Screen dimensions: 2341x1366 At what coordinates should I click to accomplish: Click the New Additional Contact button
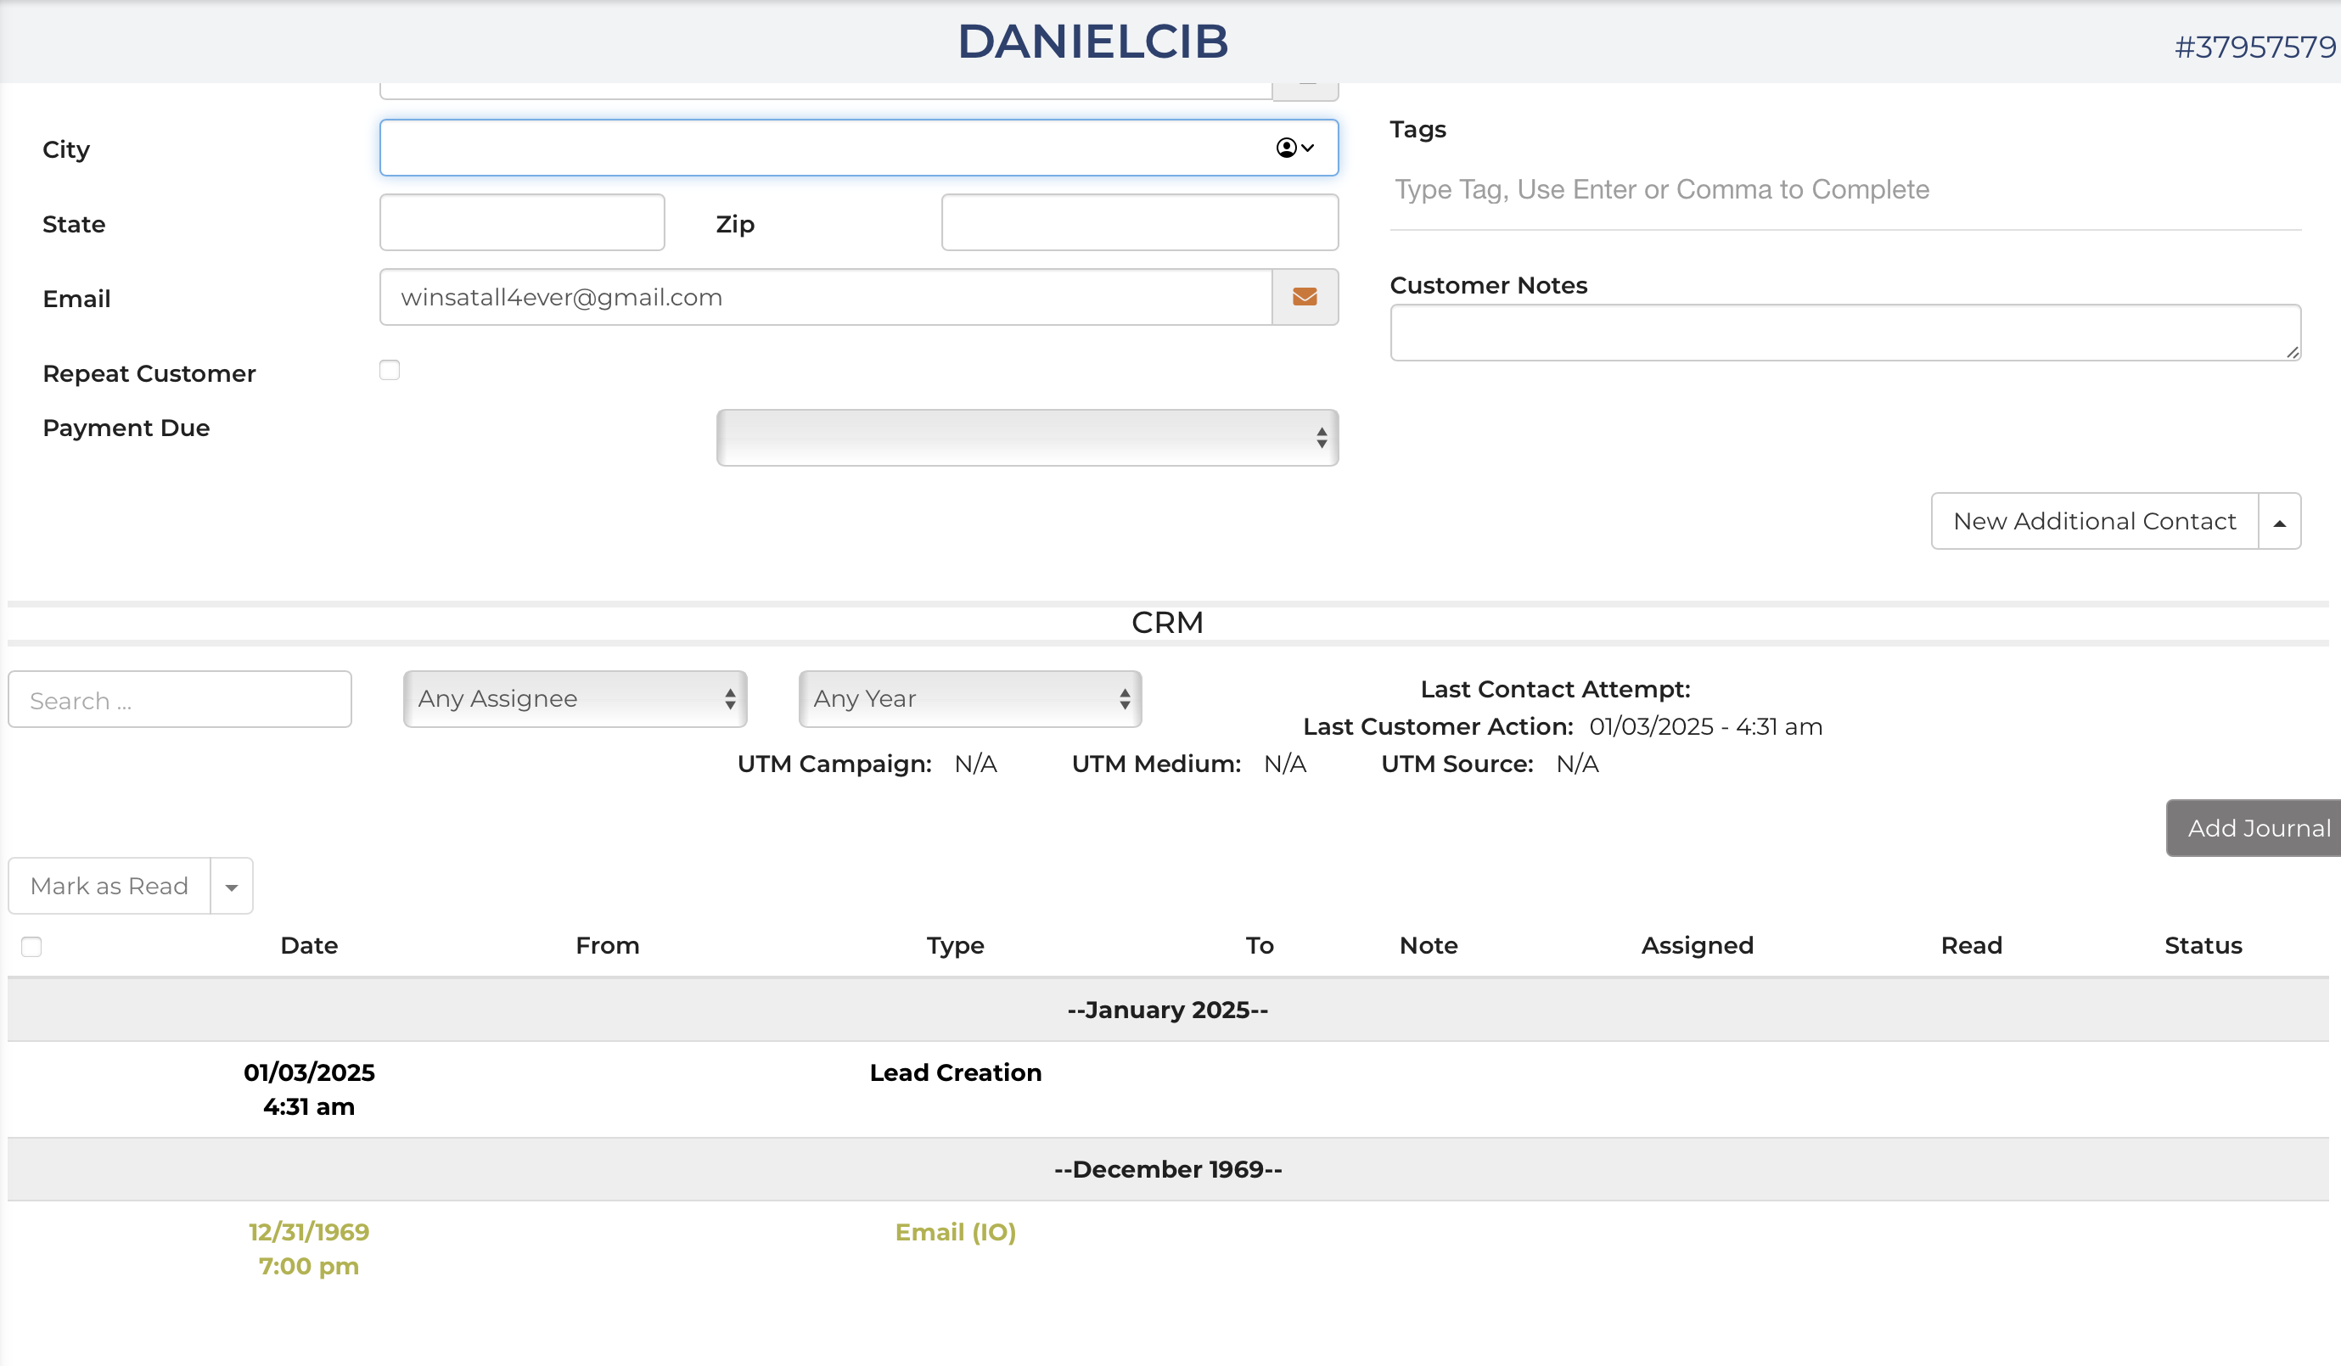click(2094, 522)
